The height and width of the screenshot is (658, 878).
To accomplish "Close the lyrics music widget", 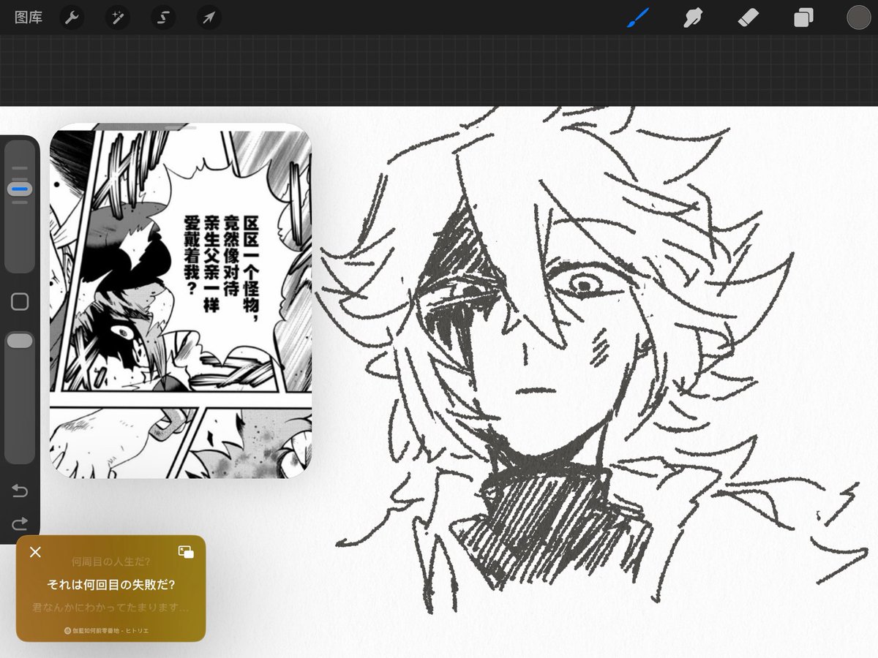I will (x=34, y=551).
